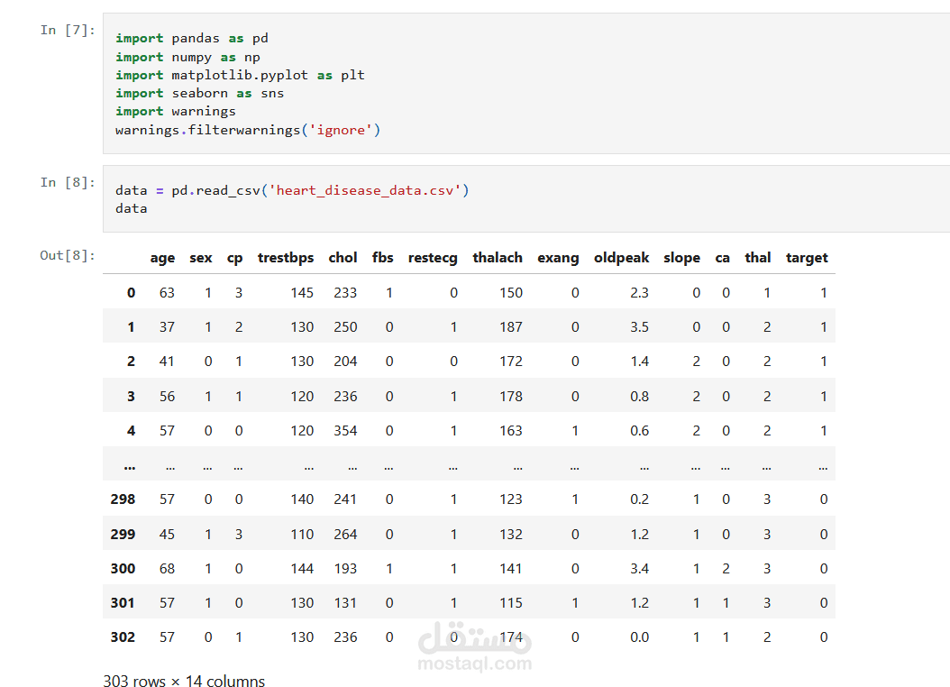Click the oldpeak column header
Viewport: 950px width, 687px height.
(621, 258)
